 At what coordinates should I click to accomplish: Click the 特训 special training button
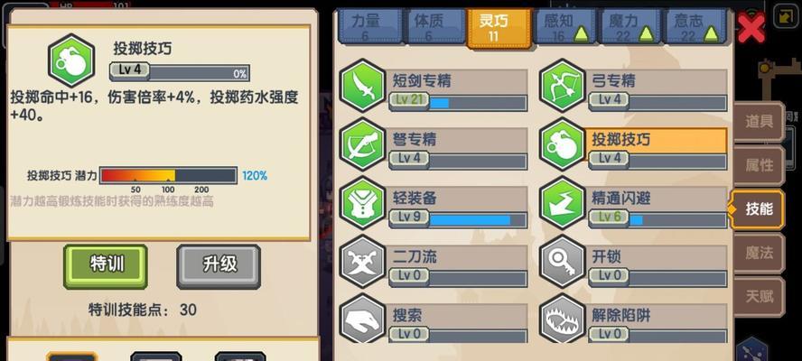(106, 266)
